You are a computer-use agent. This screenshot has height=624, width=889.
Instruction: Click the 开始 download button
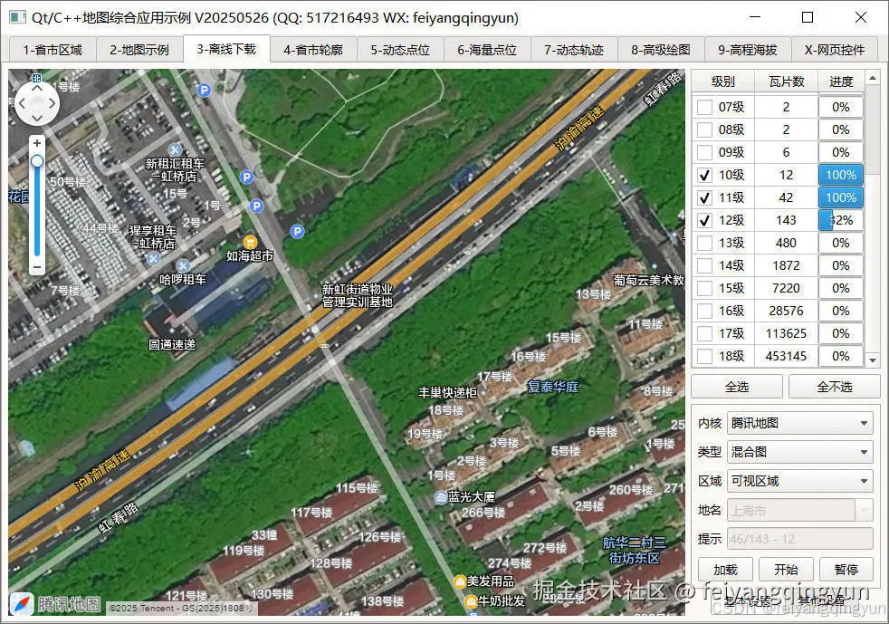point(786,570)
